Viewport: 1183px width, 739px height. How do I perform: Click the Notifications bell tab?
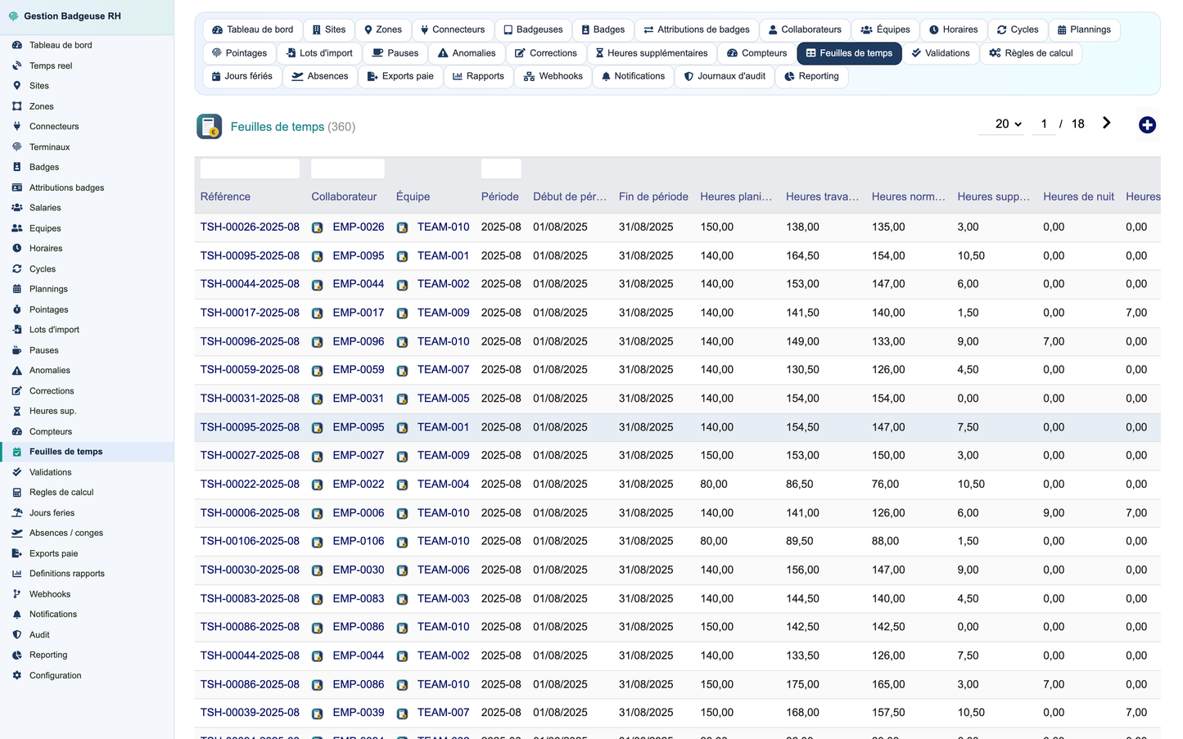[632, 76]
